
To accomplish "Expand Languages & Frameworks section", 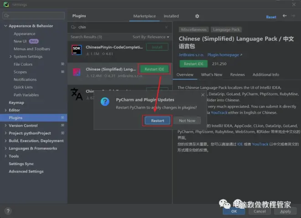I will [5, 149].
